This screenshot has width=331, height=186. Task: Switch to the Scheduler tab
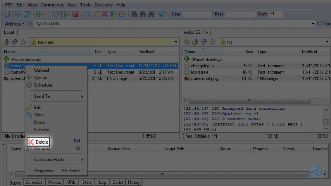click(34, 182)
